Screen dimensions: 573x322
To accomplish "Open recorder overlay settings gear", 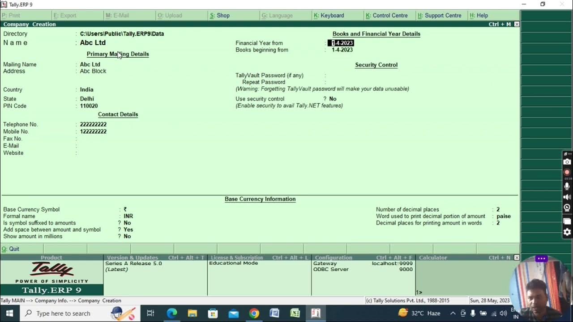I will 567,232.
